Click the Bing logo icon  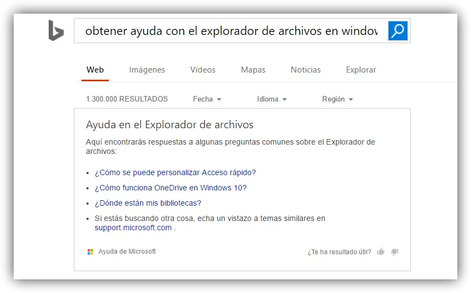coord(56,30)
